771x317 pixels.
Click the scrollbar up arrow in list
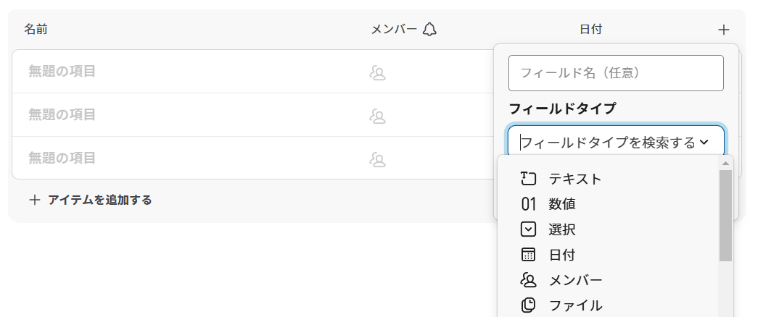[725, 163]
